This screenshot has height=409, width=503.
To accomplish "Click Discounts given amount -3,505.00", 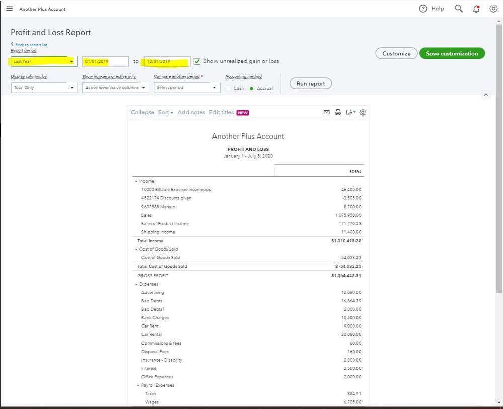I will pos(351,198).
